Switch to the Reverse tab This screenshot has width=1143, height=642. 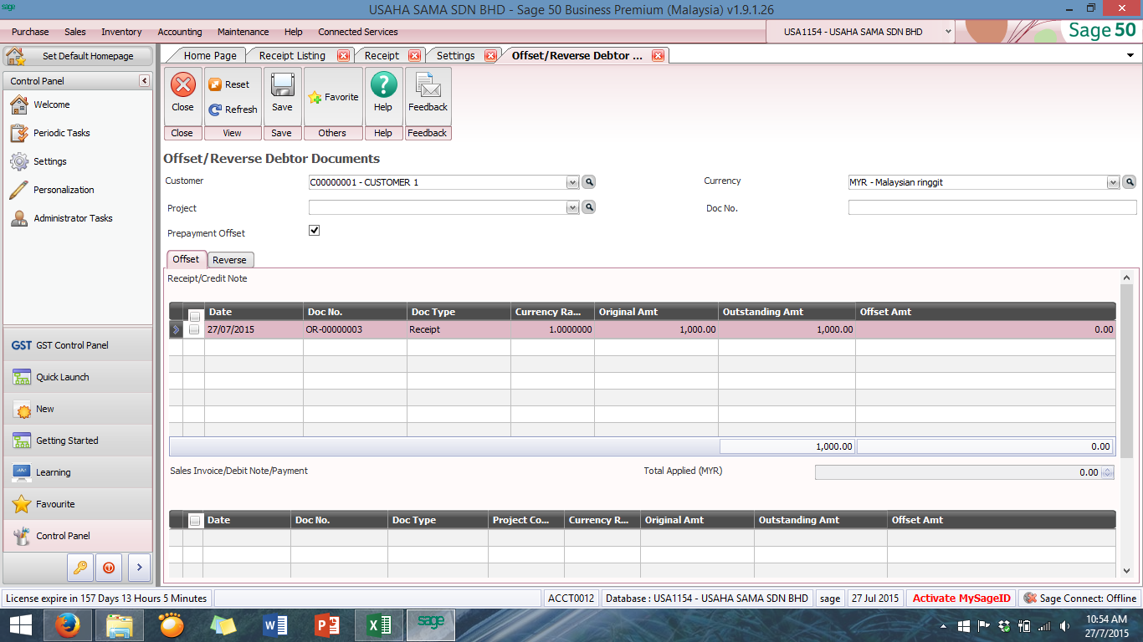pyautogui.click(x=229, y=260)
